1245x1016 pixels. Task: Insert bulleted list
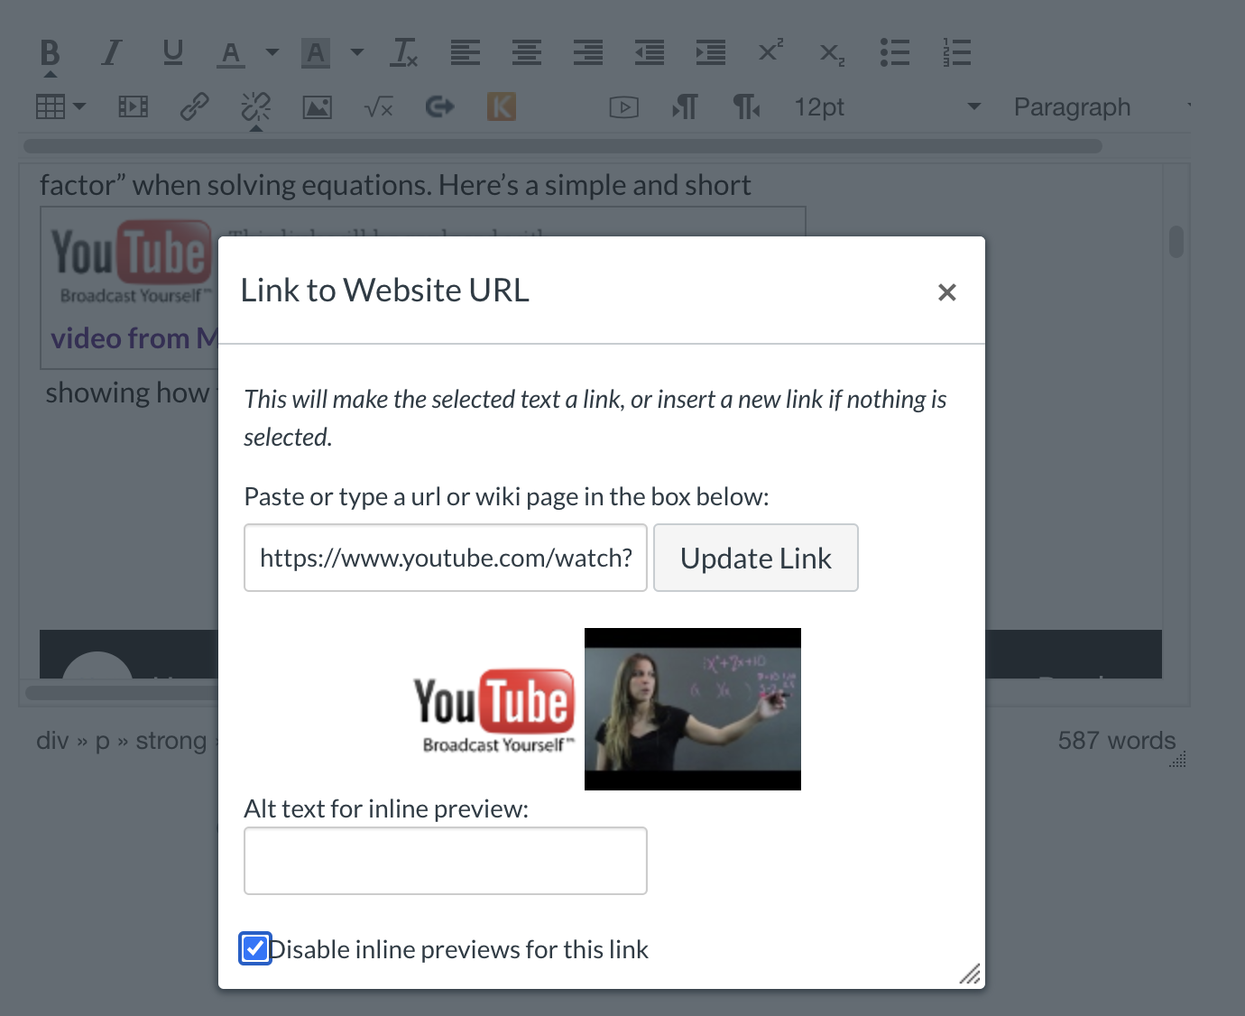[x=895, y=52]
